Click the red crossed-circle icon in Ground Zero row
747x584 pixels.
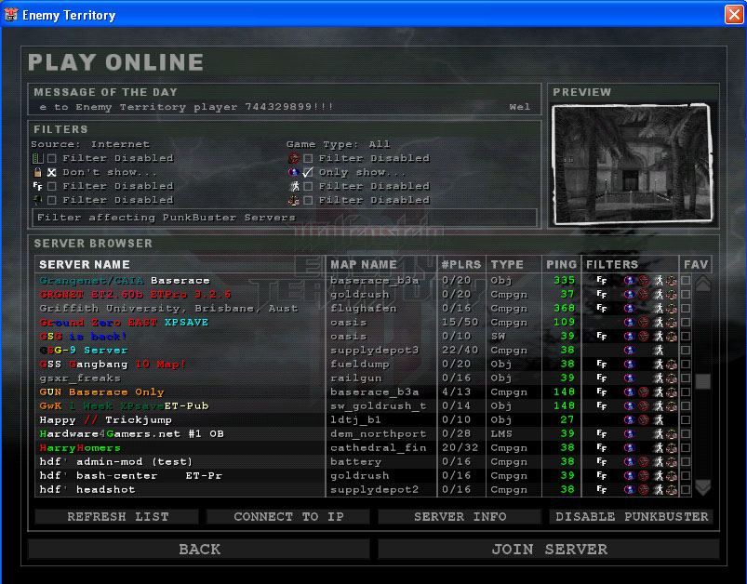[644, 322]
